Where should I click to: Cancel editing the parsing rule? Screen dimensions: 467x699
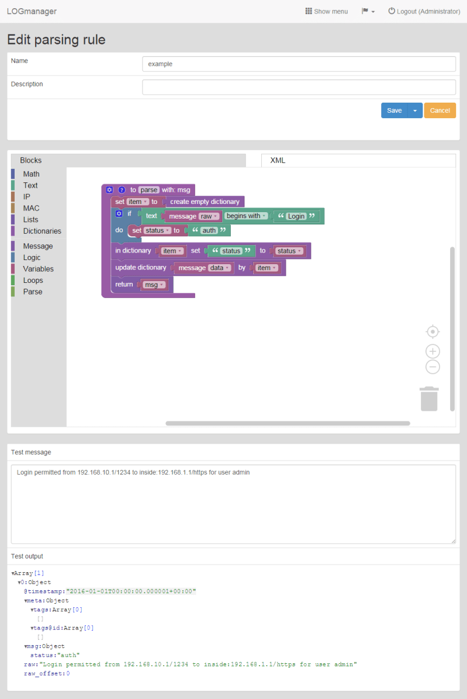click(440, 110)
